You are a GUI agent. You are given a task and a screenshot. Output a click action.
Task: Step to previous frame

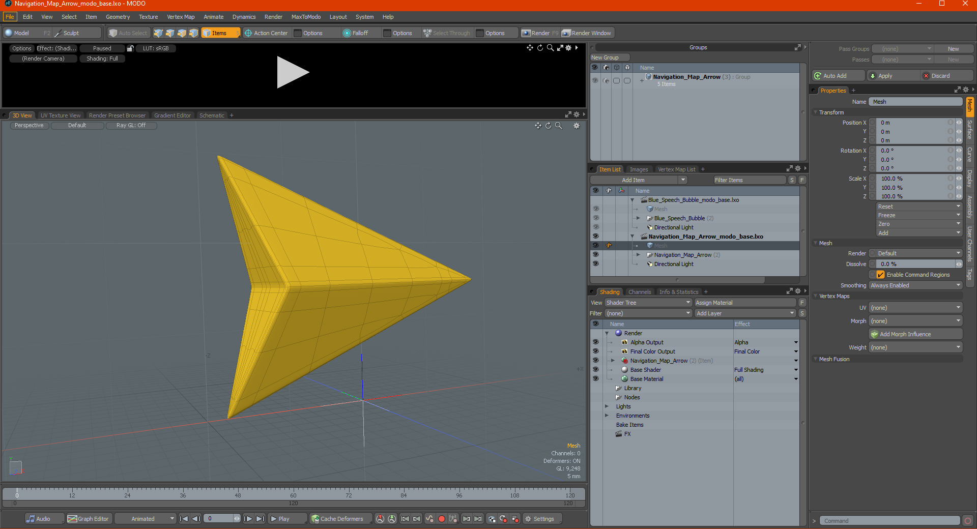tap(196, 519)
